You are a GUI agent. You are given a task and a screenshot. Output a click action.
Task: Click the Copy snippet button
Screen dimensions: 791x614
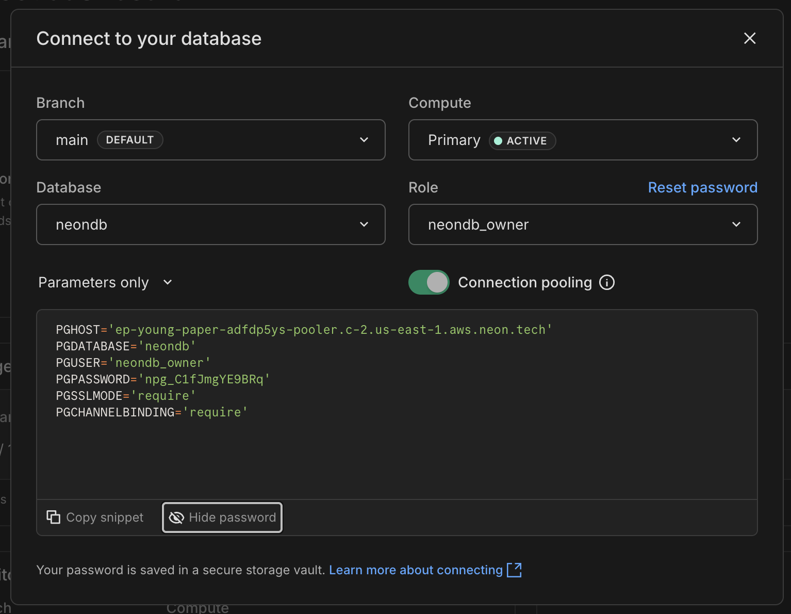pyautogui.click(x=95, y=518)
